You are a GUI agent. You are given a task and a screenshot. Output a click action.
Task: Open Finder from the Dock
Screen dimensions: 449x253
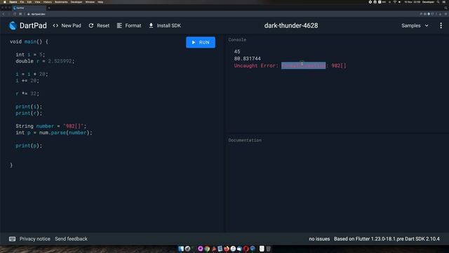pos(181,249)
